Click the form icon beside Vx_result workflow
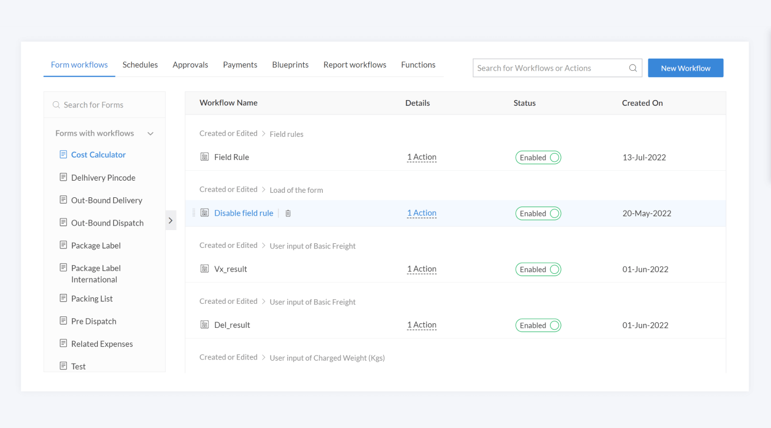 [x=204, y=269]
